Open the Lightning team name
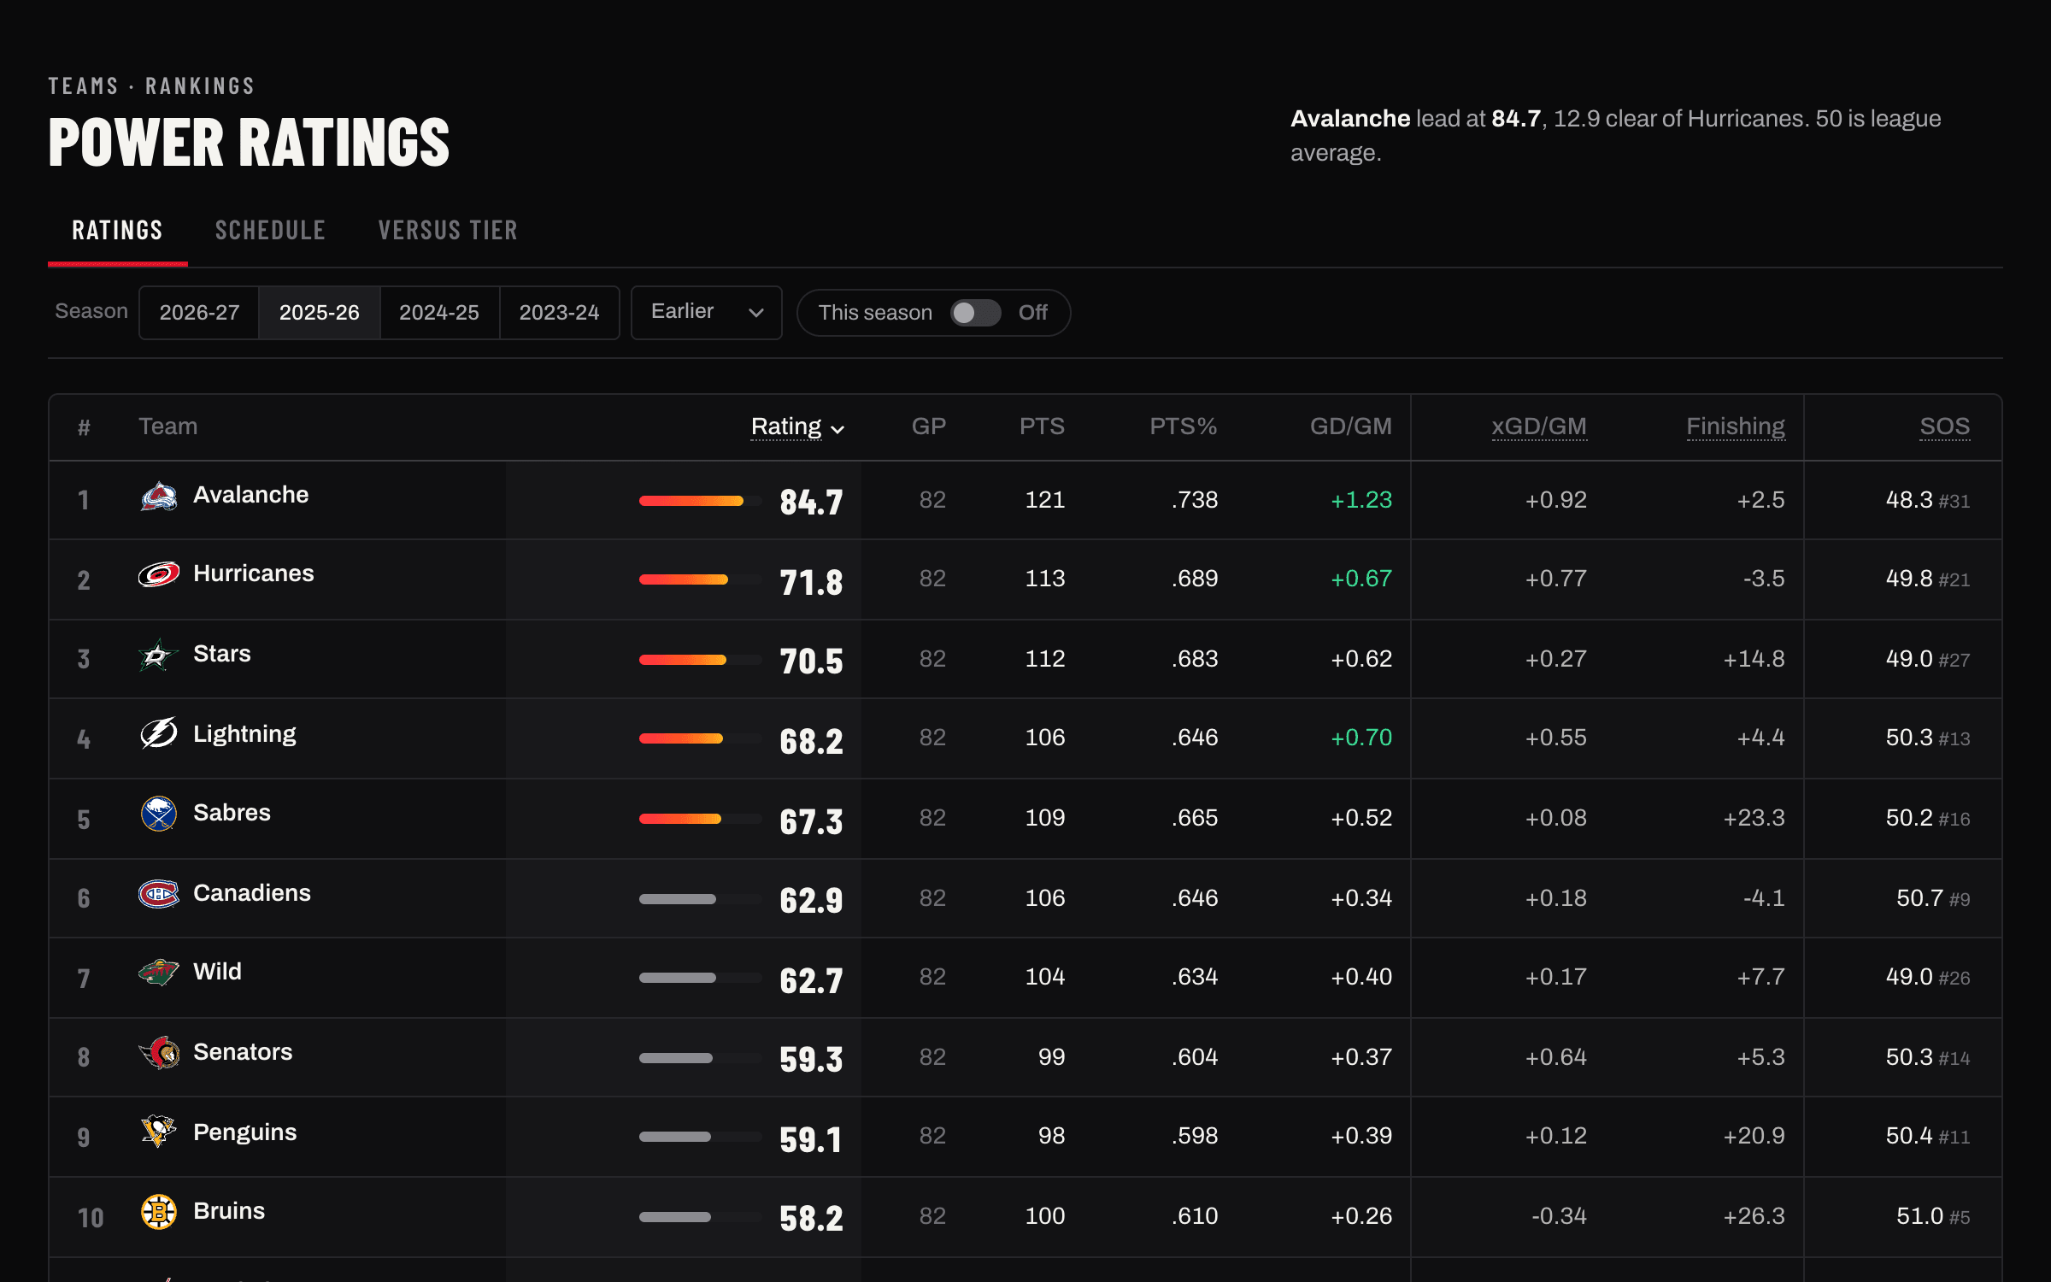 pyautogui.click(x=244, y=734)
